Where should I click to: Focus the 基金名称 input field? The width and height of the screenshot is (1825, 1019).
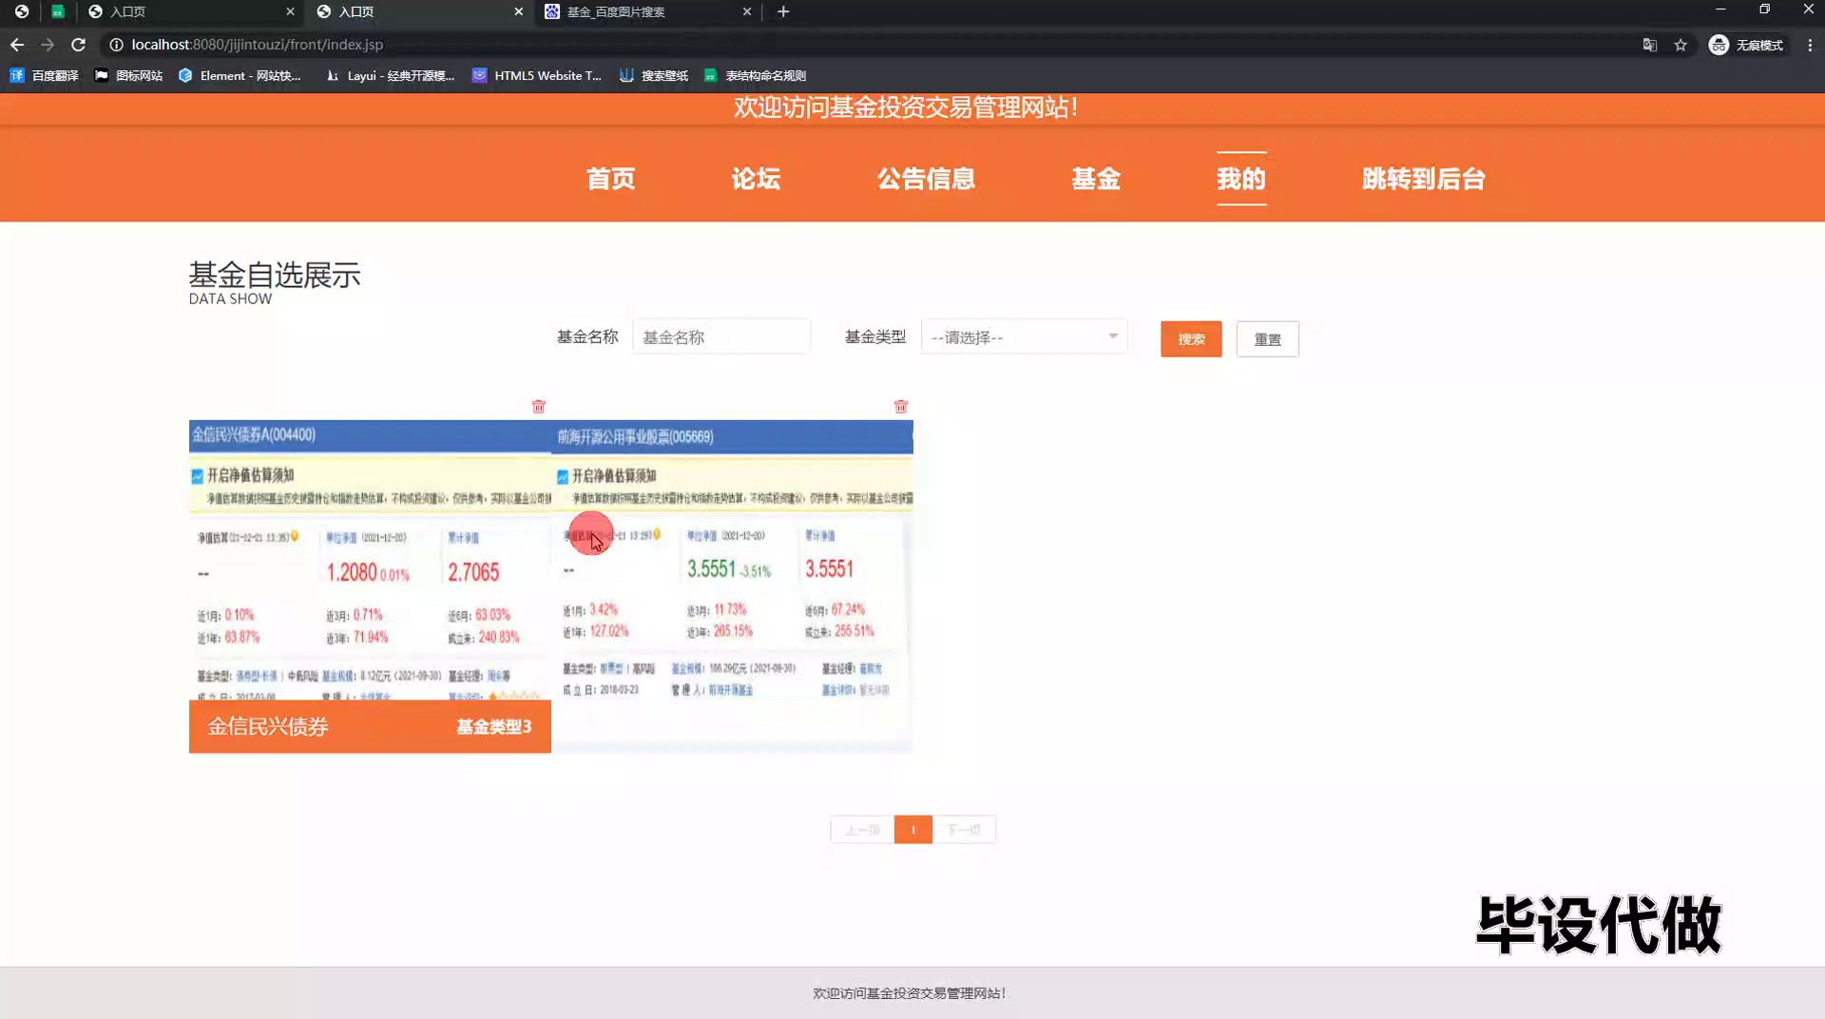point(721,336)
